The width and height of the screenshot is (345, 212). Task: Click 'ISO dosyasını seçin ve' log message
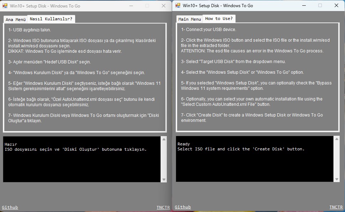click(x=76, y=149)
